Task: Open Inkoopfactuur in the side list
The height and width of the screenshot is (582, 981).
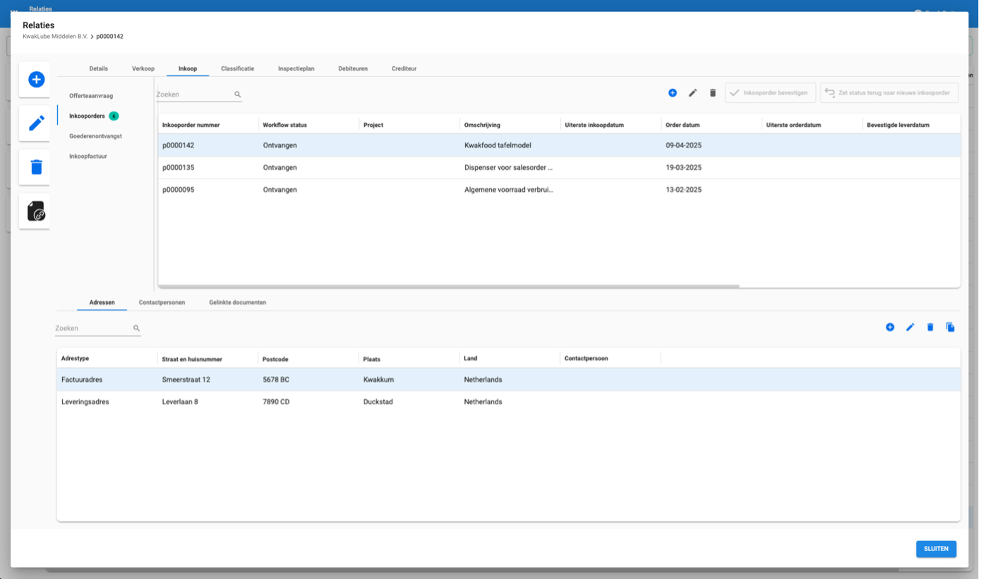Action: point(88,157)
